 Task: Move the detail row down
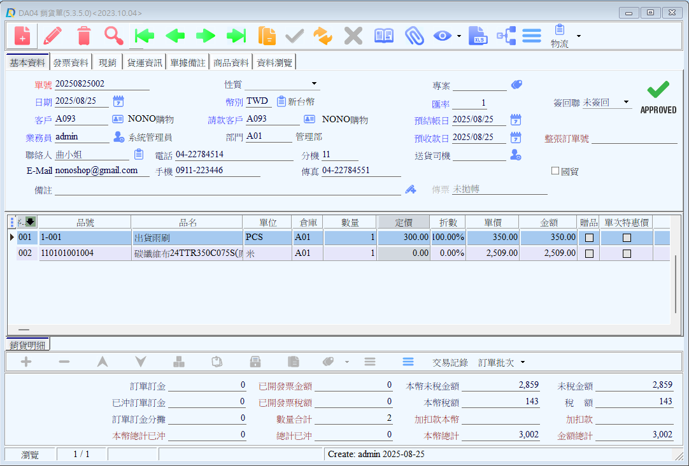[x=141, y=362]
